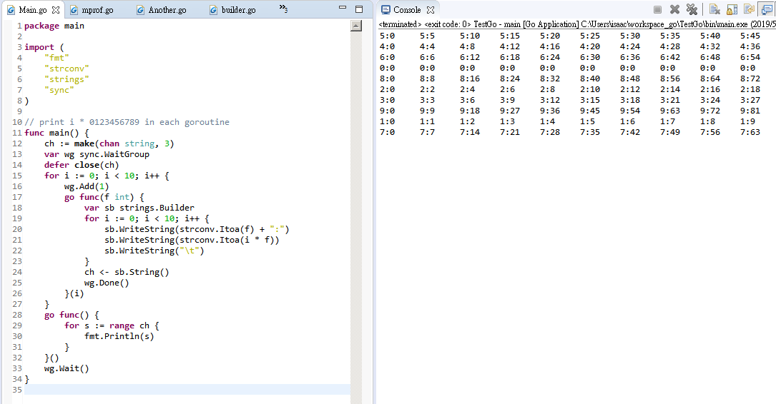The height and width of the screenshot is (404, 776).
Task: Click the Remove Launch single X icon
Action: tap(674, 10)
